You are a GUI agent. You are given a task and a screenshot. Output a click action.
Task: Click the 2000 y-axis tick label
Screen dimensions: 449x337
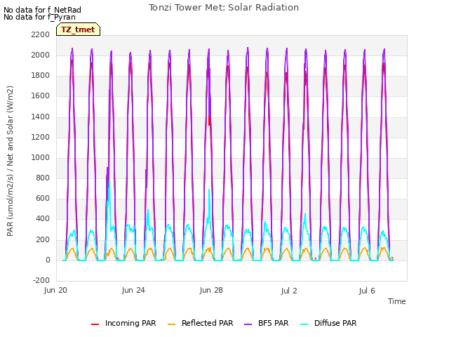[x=41, y=55]
